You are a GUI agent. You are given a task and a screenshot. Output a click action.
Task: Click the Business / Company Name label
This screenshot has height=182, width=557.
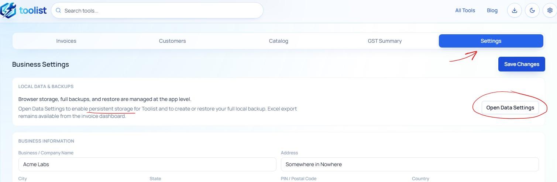tap(46, 153)
